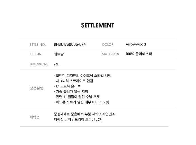Click the STYLE NO. label
Image resolution: width=196 pixels, height=145 pixels.
[38, 45]
